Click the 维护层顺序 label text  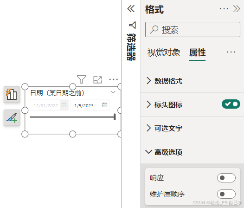point(167,194)
